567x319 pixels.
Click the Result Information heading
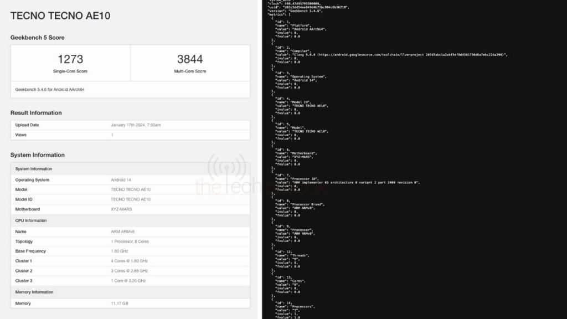36,113
